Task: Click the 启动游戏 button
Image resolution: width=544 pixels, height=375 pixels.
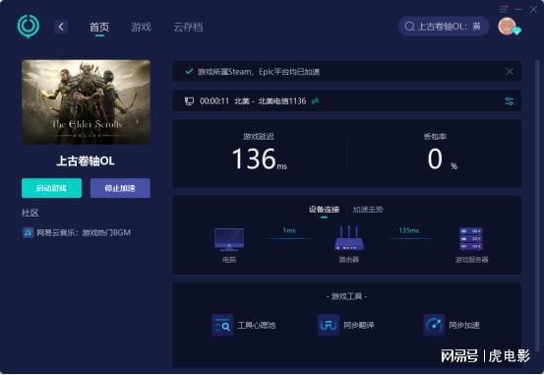Action: (52, 188)
